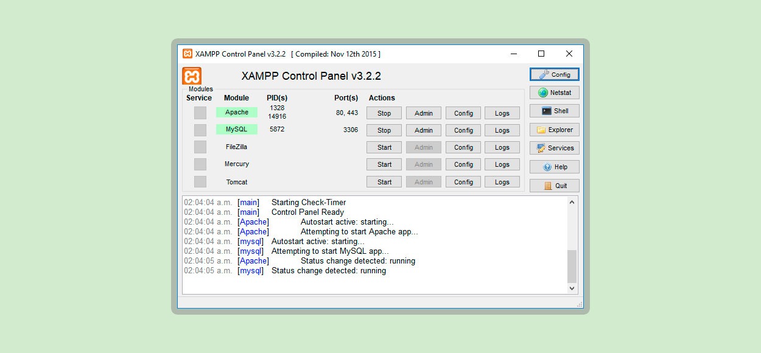View Apache Logs
This screenshot has height=353, width=761.
502,113
